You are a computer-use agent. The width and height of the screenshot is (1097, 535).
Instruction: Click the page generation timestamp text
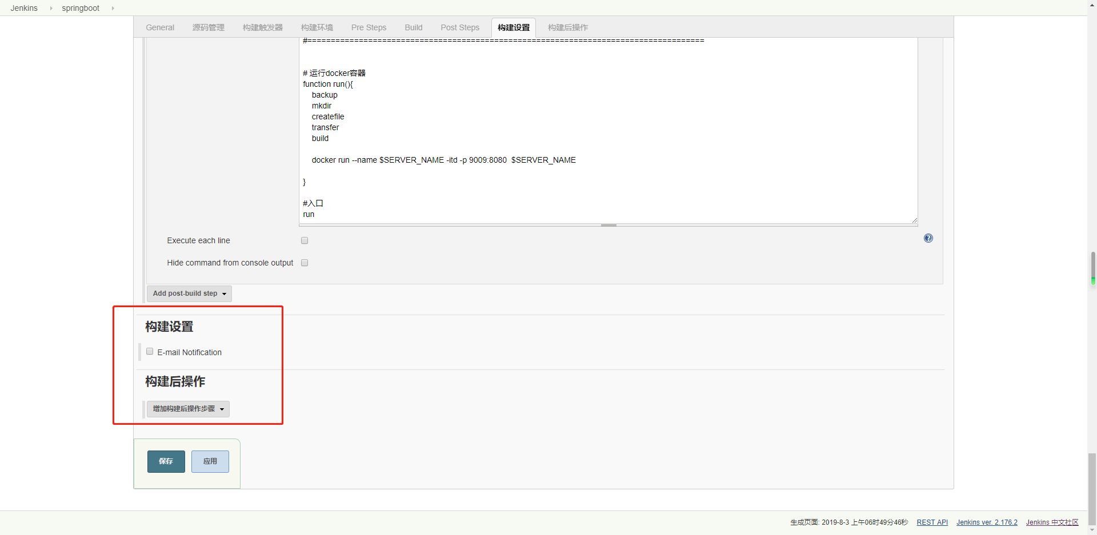(x=849, y=522)
